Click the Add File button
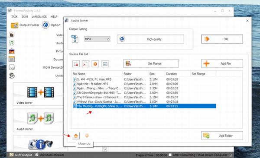 [222, 63]
